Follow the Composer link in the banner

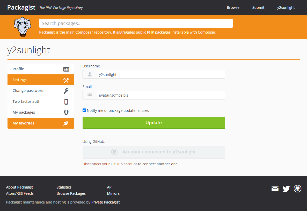[84, 32]
